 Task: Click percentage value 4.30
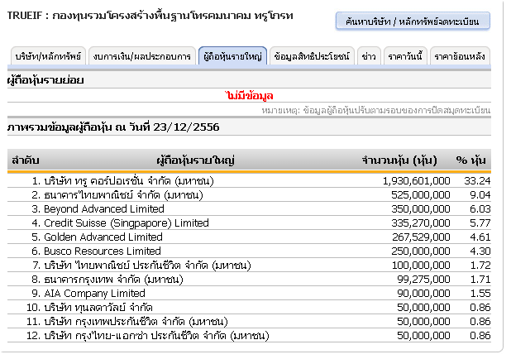(480, 251)
